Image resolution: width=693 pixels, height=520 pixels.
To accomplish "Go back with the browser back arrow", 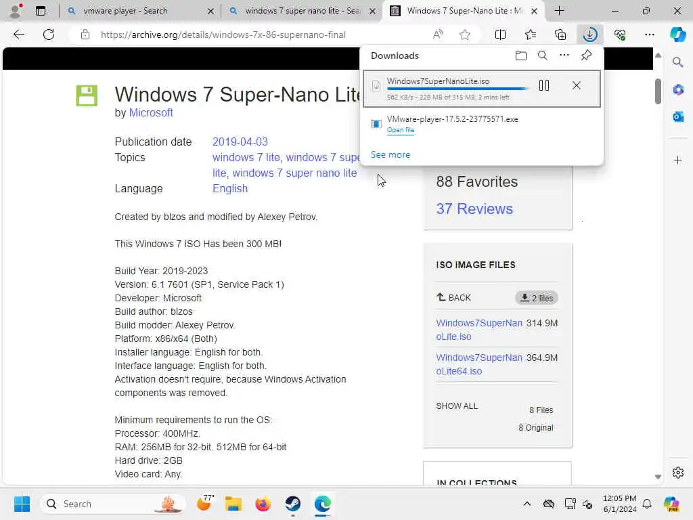I will pyautogui.click(x=18, y=35).
